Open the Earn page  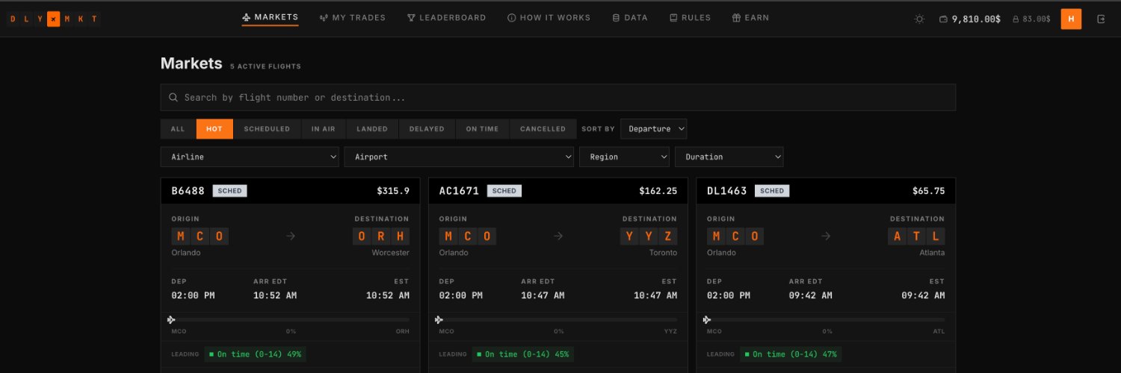tap(750, 18)
